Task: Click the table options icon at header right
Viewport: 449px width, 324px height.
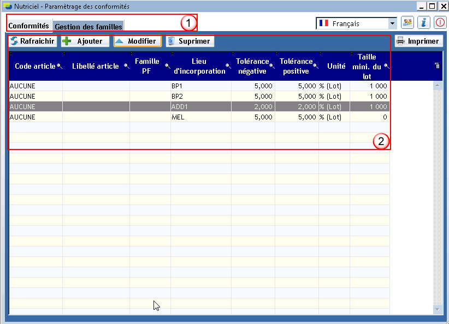Action: coord(437,66)
